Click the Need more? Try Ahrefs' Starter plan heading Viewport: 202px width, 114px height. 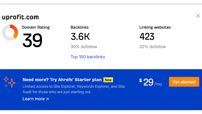point(62,80)
